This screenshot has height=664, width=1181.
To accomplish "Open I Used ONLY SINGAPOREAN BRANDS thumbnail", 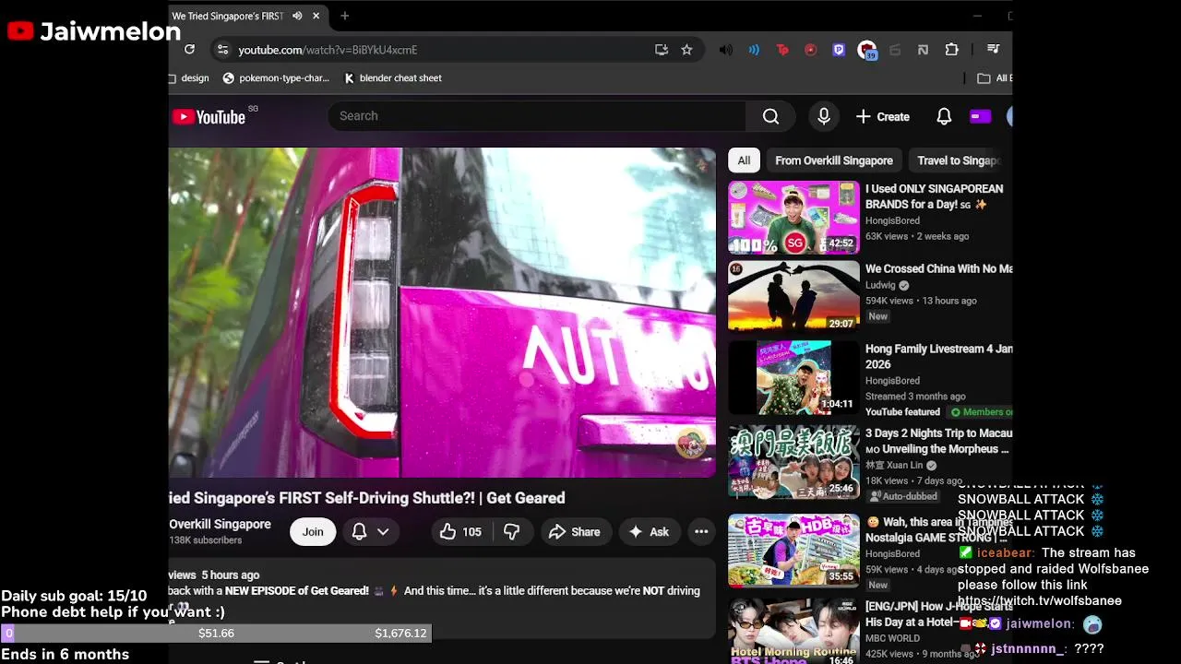I will pyautogui.click(x=793, y=217).
